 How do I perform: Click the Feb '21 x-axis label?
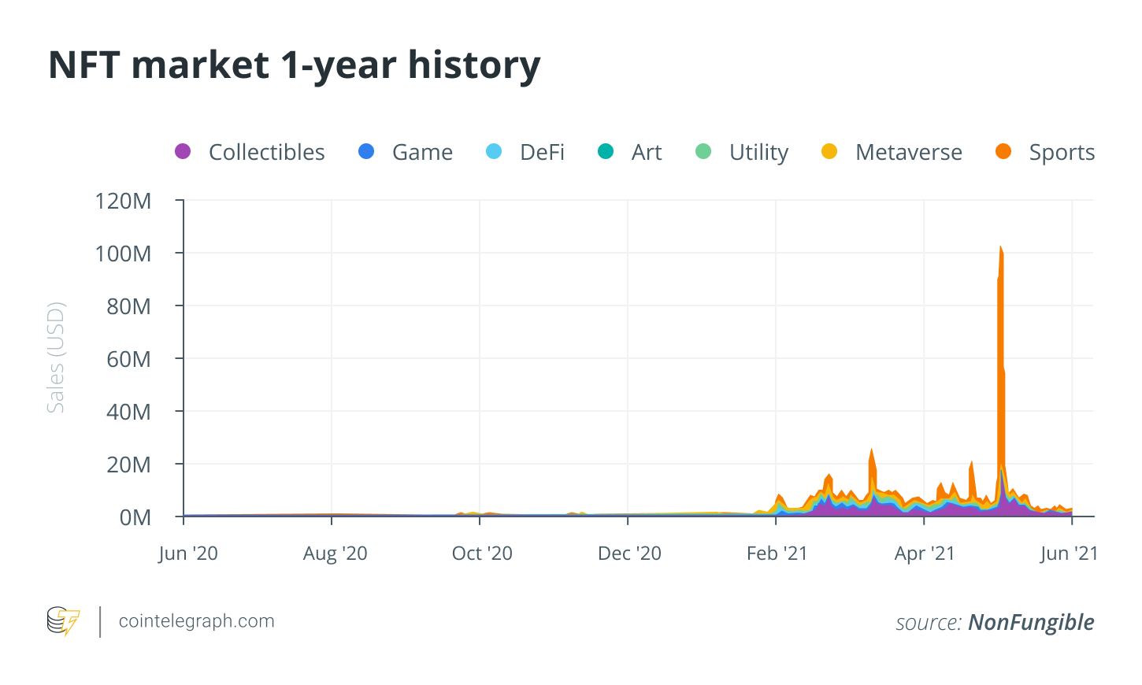777,554
